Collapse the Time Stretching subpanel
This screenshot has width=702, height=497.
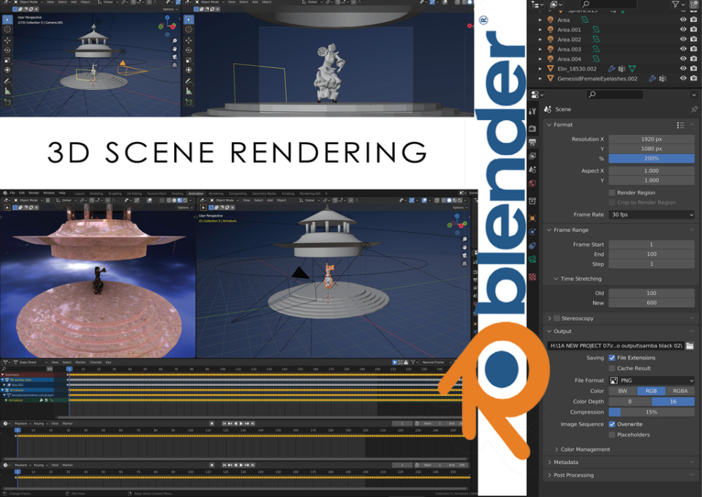pos(556,279)
